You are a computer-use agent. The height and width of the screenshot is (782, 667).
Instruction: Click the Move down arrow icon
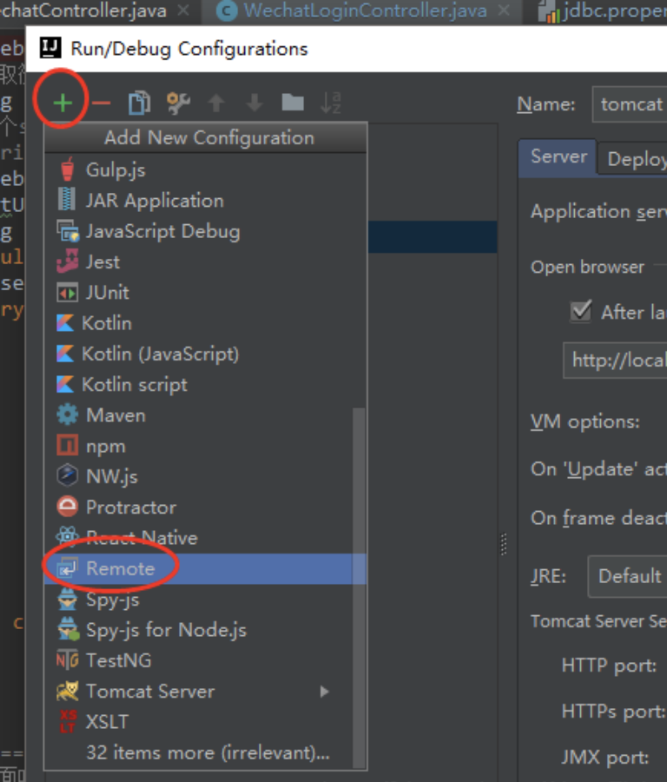254,103
